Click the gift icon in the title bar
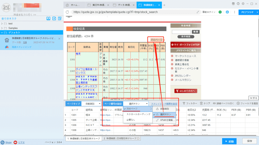 click(233, 4)
